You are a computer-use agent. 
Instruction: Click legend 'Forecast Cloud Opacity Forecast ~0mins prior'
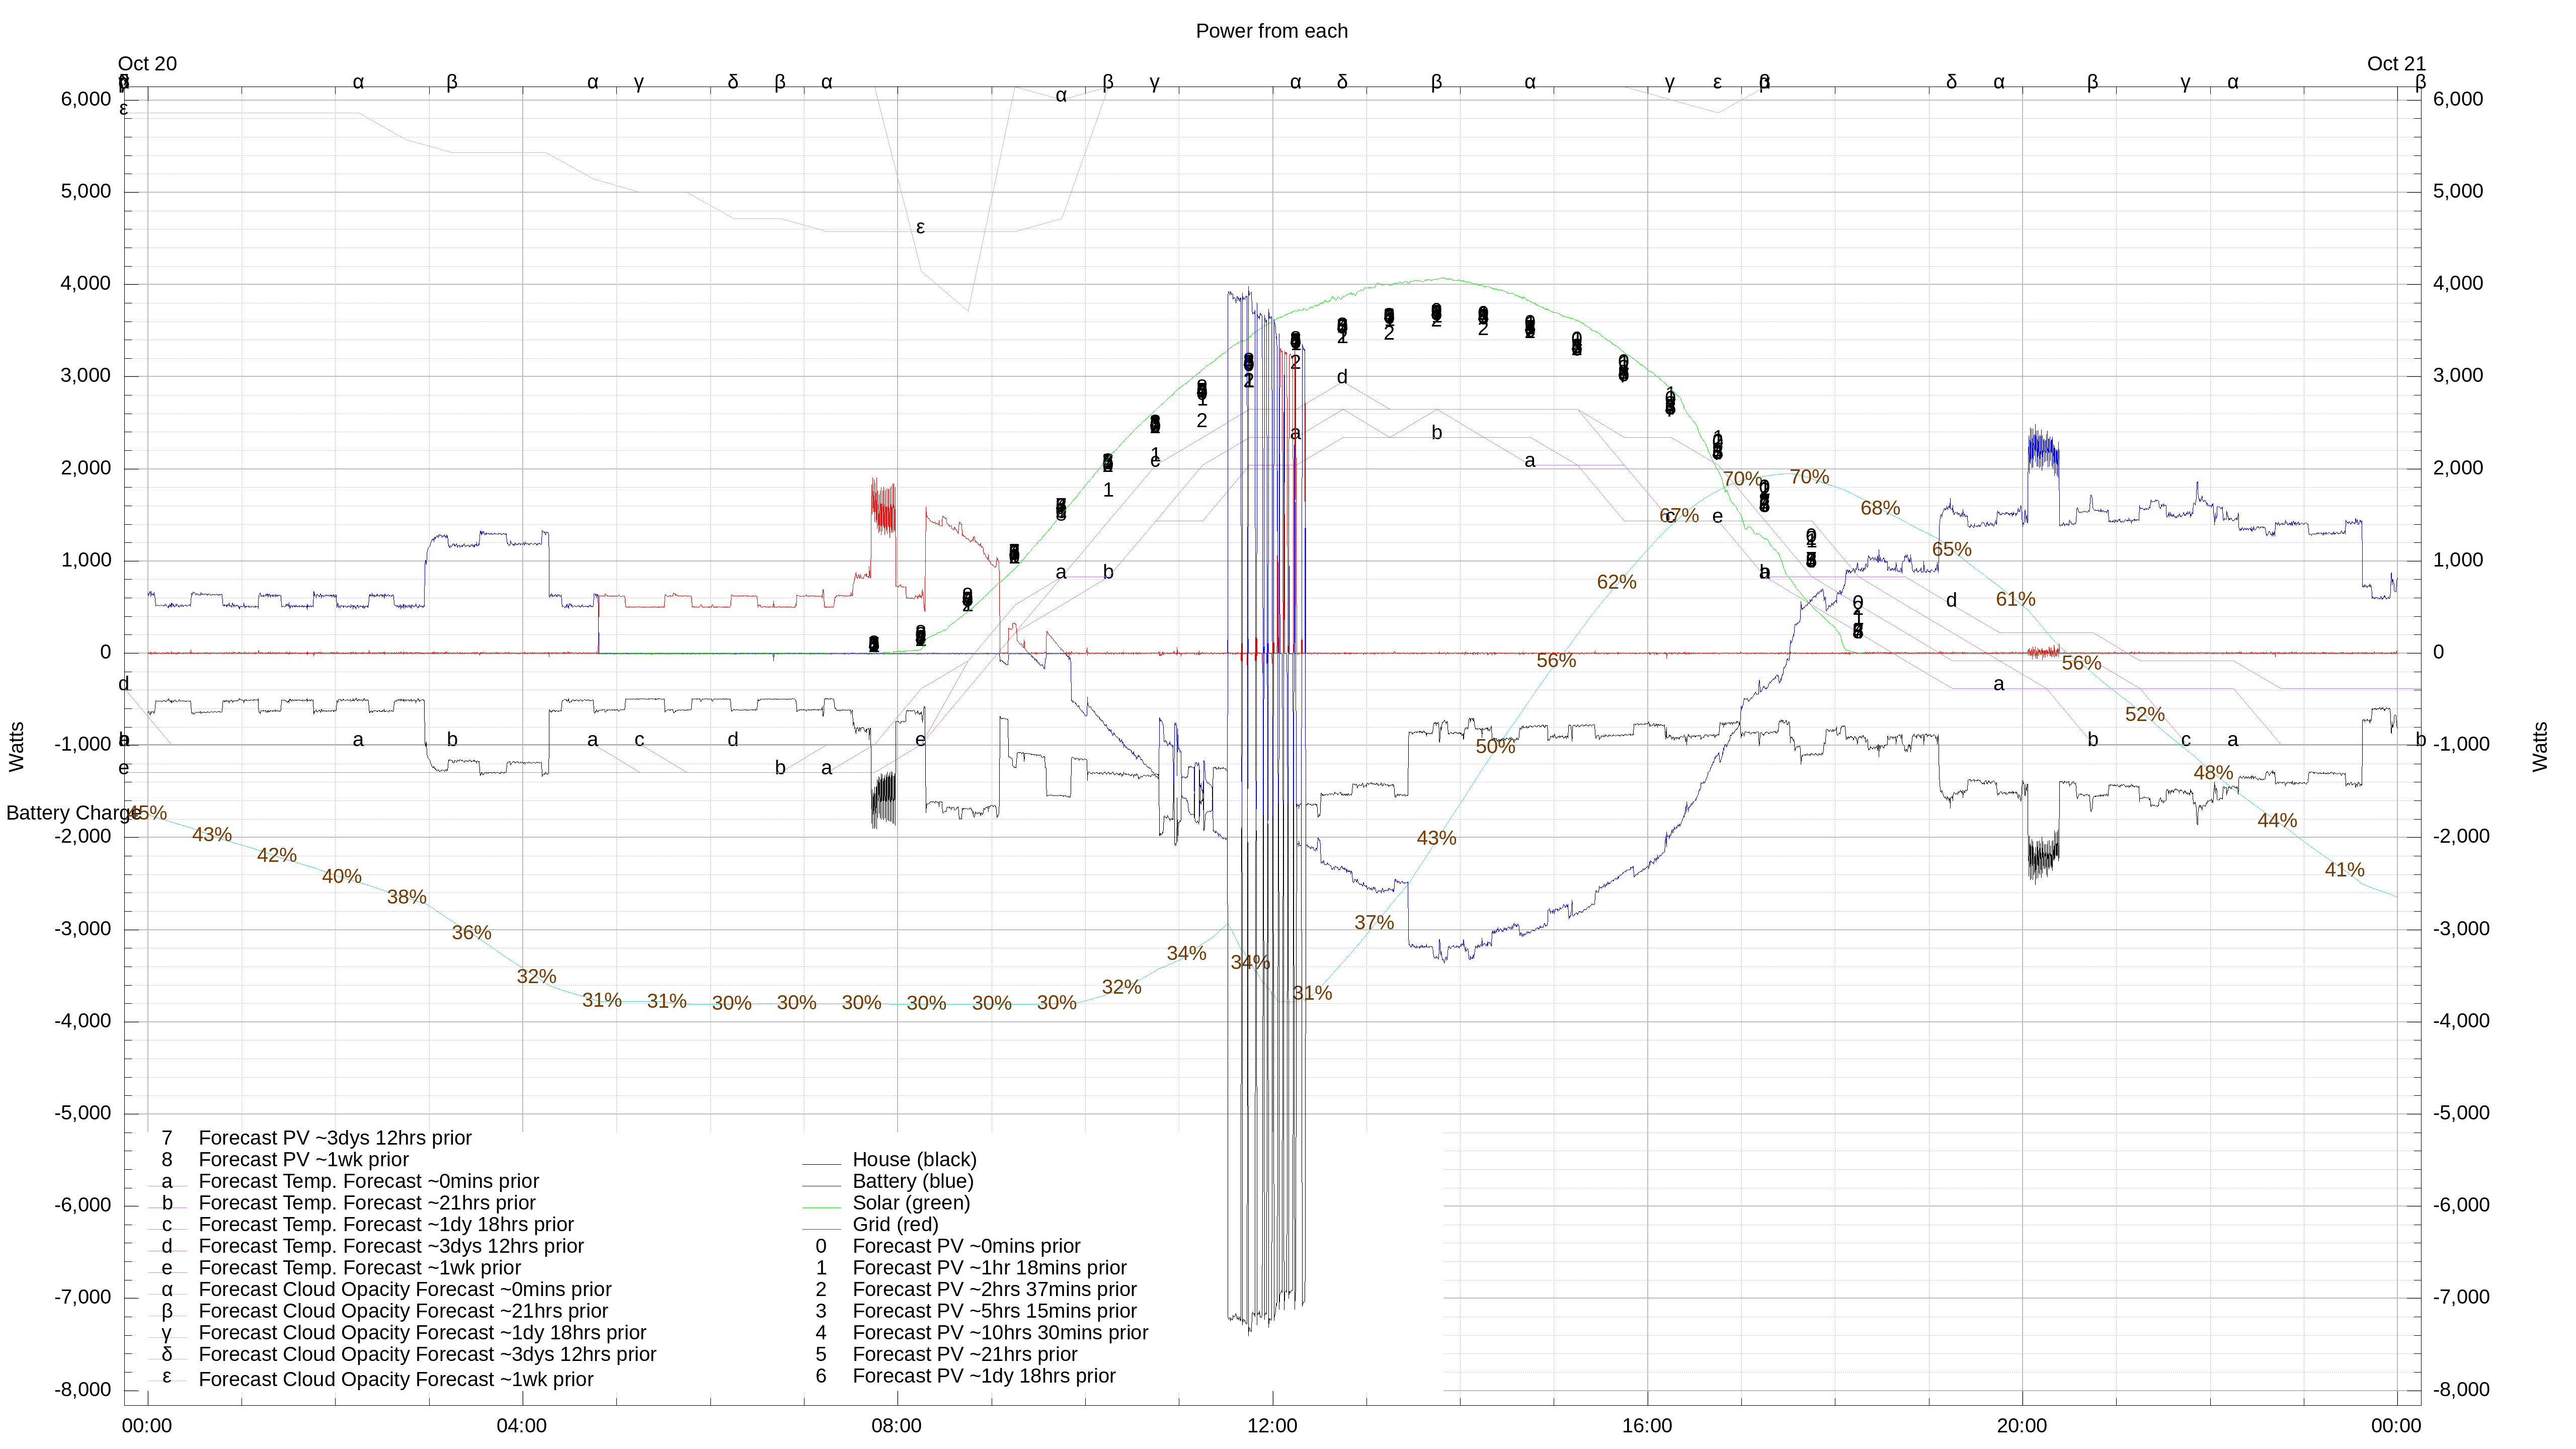pyautogui.click(x=405, y=1290)
